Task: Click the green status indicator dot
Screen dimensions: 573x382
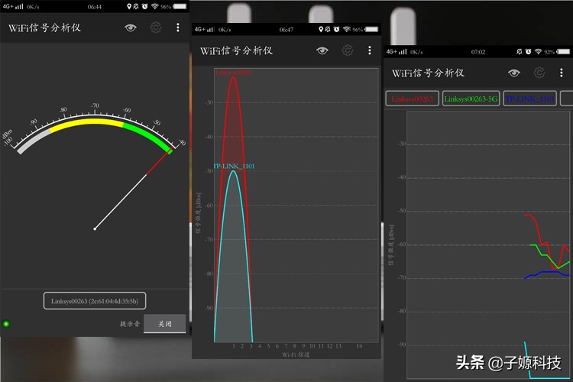Action: [6, 324]
